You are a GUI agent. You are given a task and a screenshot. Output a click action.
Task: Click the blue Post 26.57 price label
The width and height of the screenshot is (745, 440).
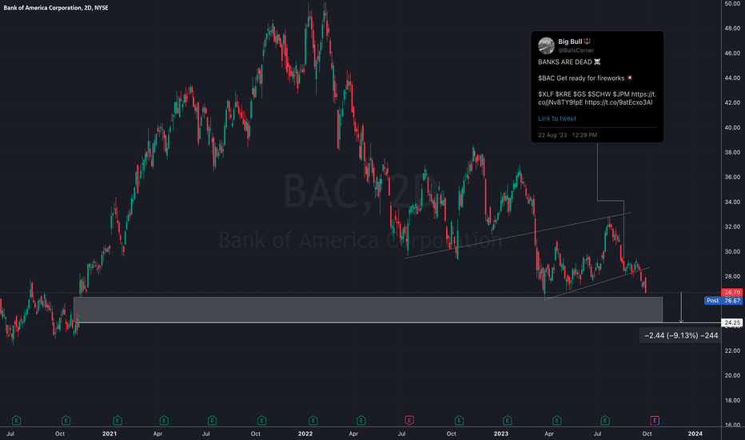pyautogui.click(x=723, y=301)
